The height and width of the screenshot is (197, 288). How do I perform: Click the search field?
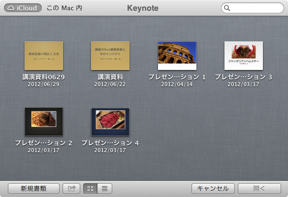point(253,8)
